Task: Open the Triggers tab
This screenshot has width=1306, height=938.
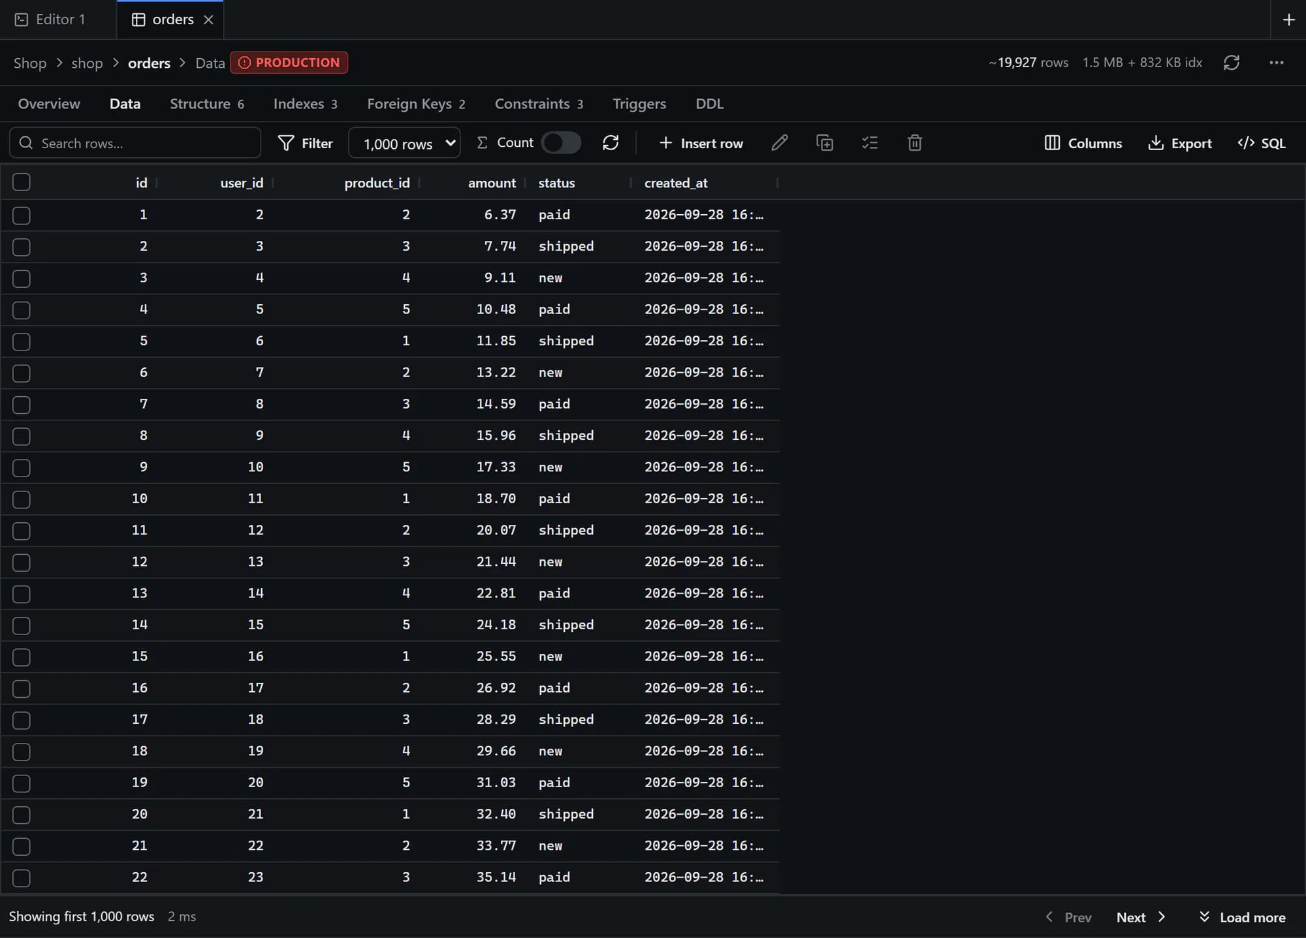Action: 639,104
